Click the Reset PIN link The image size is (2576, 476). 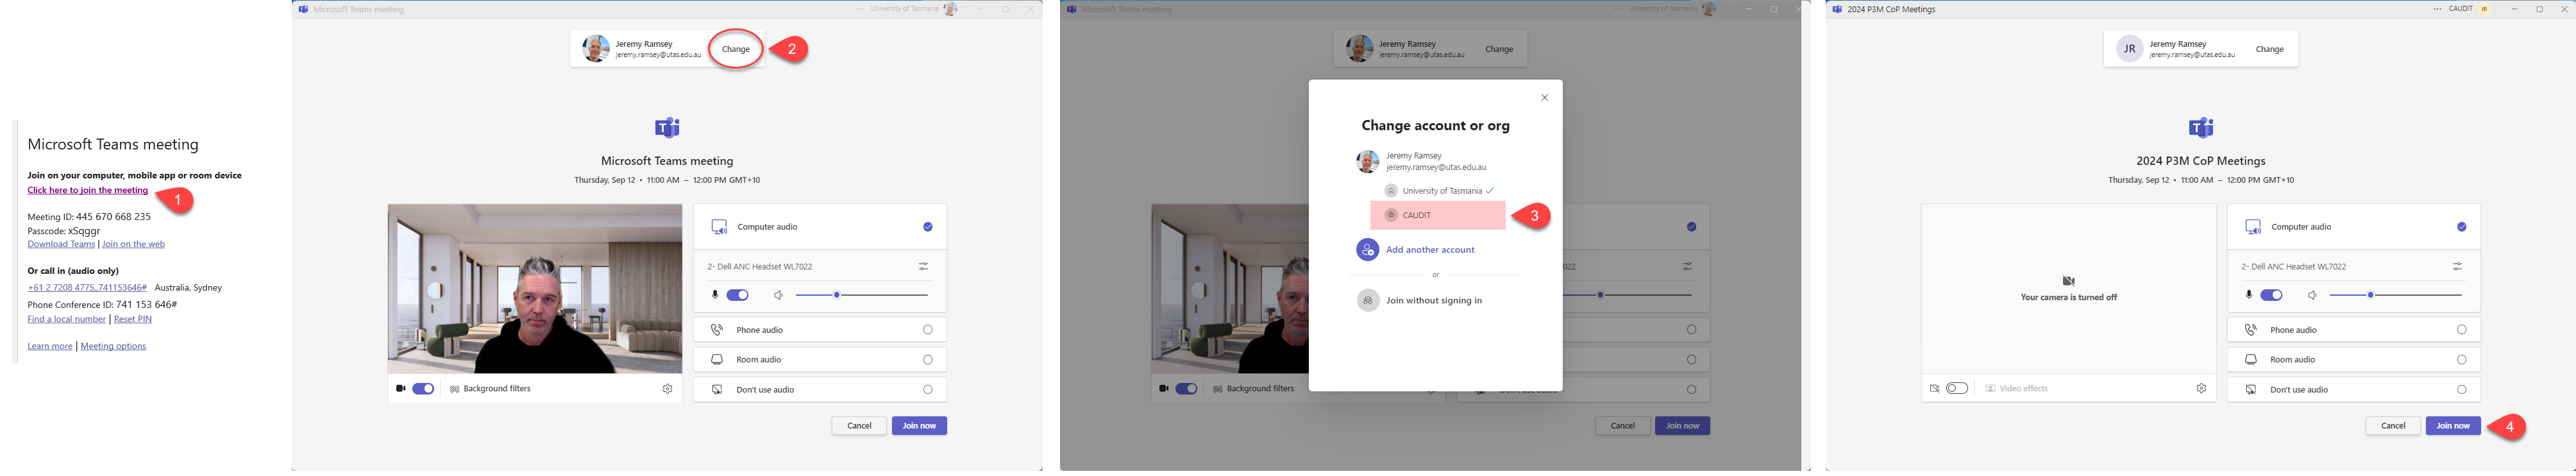pyautogui.click(x=133, y=319)
